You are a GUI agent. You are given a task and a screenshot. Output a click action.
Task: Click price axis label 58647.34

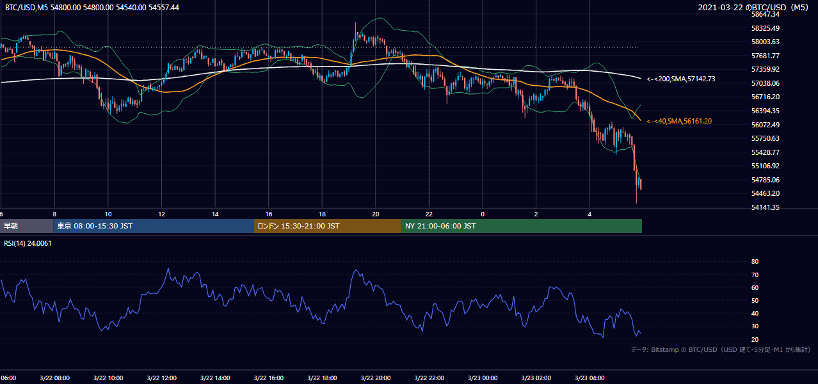point(765,14)
